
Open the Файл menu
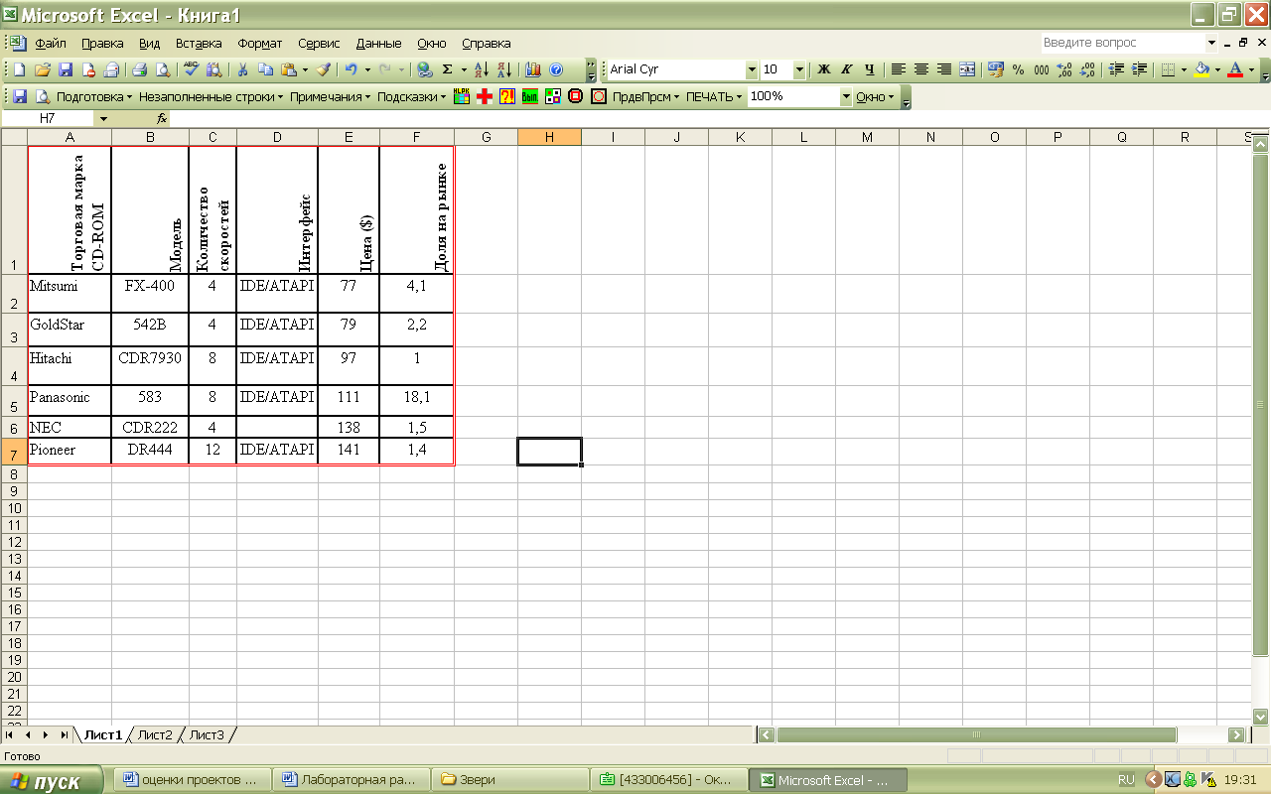51,43
